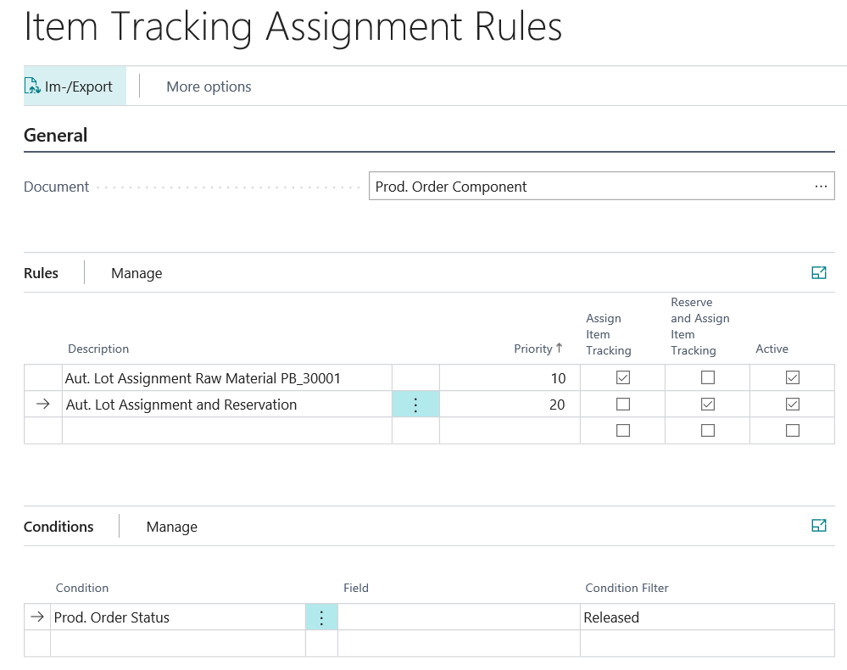Toggle Assign Item Tracking for Raw Material PB_30001 rule
This screenshot has height=670, width=847.
pyautogui.click(x=623, y=377)
